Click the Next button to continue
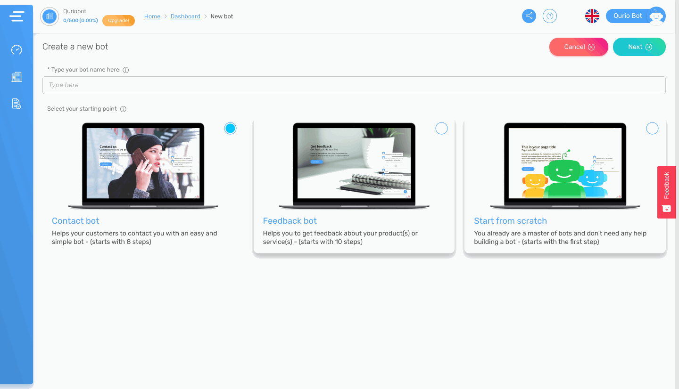Viewport: 679px width, 389px height. 639,47
